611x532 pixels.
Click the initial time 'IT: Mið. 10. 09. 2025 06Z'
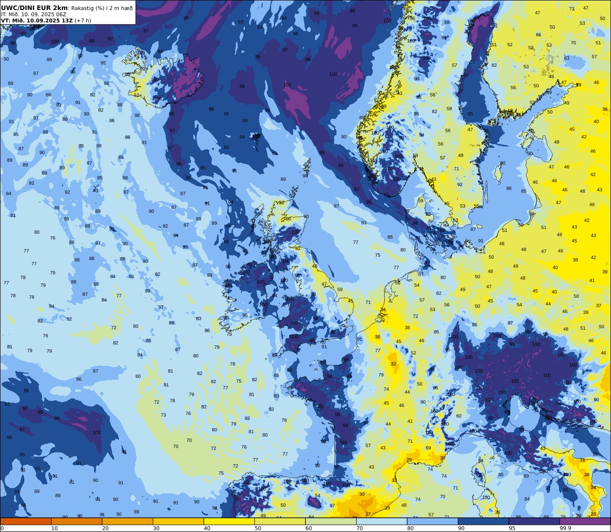pyautogui.click(x=33, y=14)
